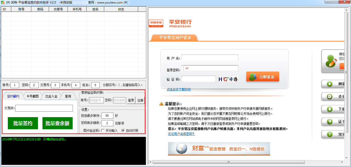Viewport: 351px width, 167px height.
Task: Click the 注册 button for 若快 account
Action: point(140,100)
